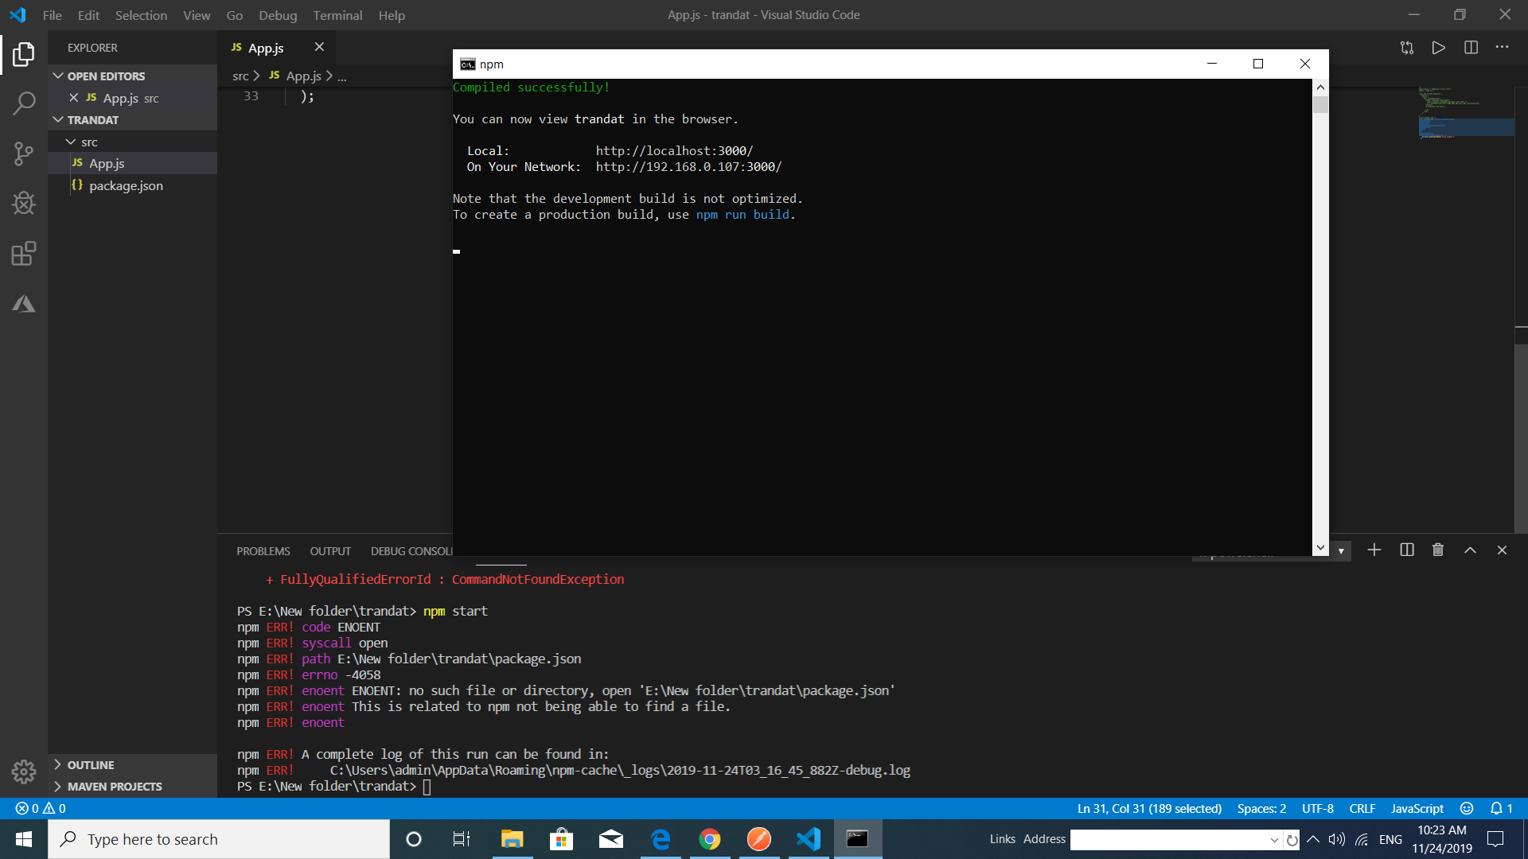Click the Windows search box
1528x859 pixels.
219,839
